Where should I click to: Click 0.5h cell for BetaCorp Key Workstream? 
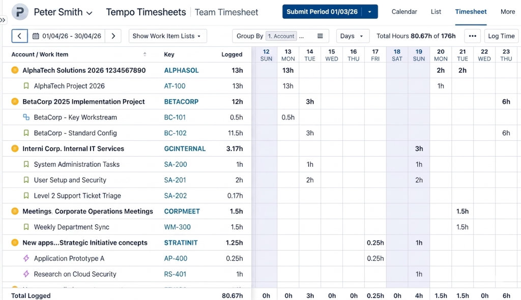pos(288,117)
